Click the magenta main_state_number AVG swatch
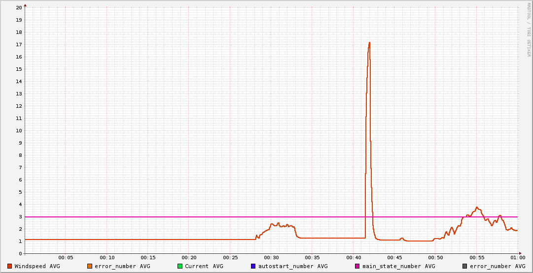 point(357,266)
